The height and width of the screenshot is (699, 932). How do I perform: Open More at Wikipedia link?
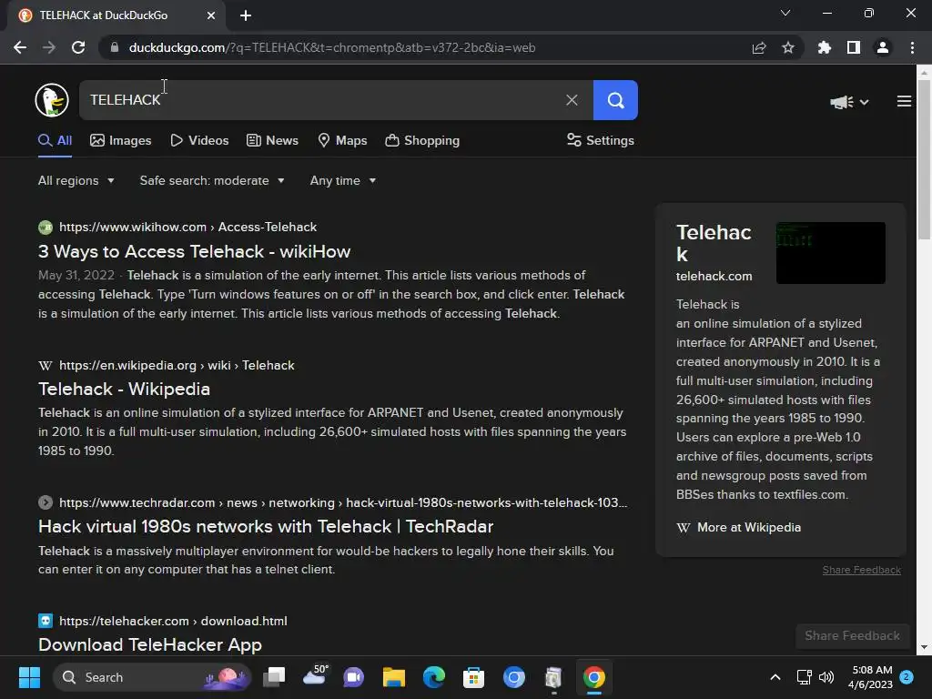click(x=739, y=528)
